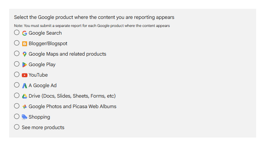Choose the Shopping radio button
This screenshot has width=266, height=148.
(17, 116)
